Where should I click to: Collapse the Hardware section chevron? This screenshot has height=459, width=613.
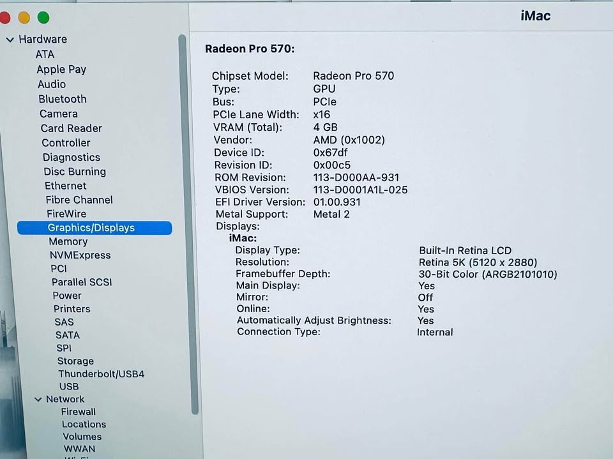[10, 40]
